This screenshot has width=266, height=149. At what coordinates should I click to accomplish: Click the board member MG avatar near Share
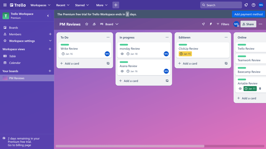coord(236,24)
